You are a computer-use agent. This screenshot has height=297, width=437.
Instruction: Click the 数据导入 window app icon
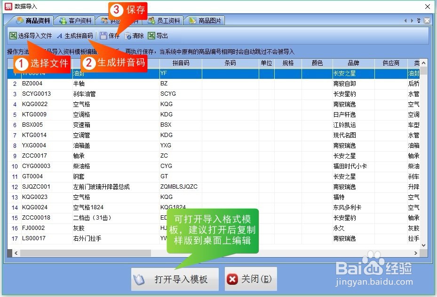tap(8, 6)
